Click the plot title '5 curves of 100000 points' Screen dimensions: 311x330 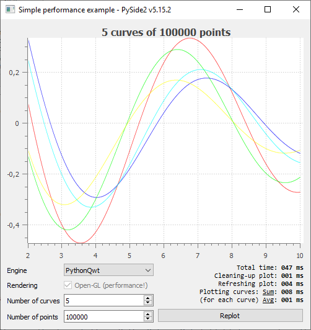click(x=166, y=32)
